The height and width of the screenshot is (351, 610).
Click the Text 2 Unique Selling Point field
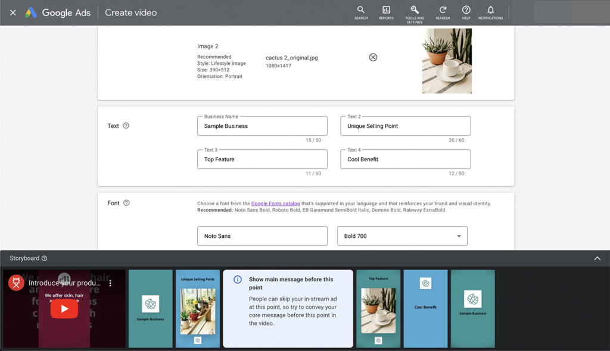pyautogui.click(x=405, y=126)
